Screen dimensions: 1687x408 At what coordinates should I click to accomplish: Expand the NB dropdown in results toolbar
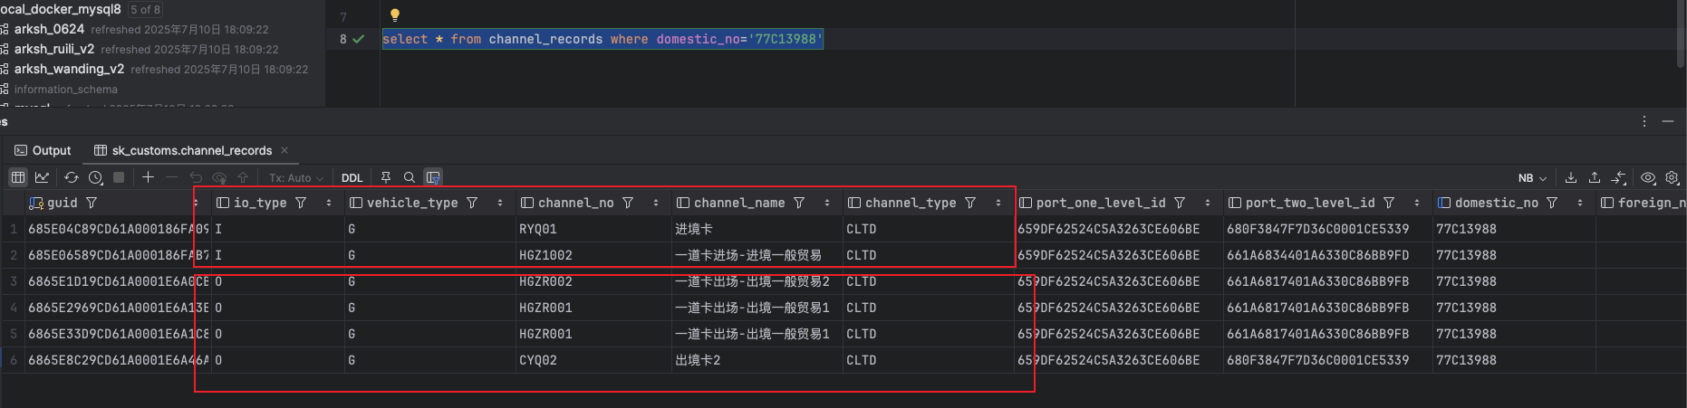[x=1532, y=178]
